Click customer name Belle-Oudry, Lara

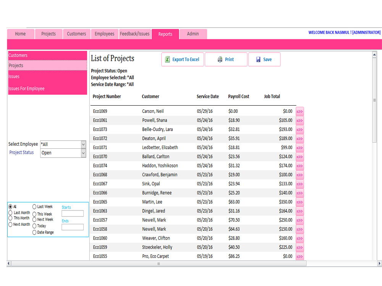point(157,129)
